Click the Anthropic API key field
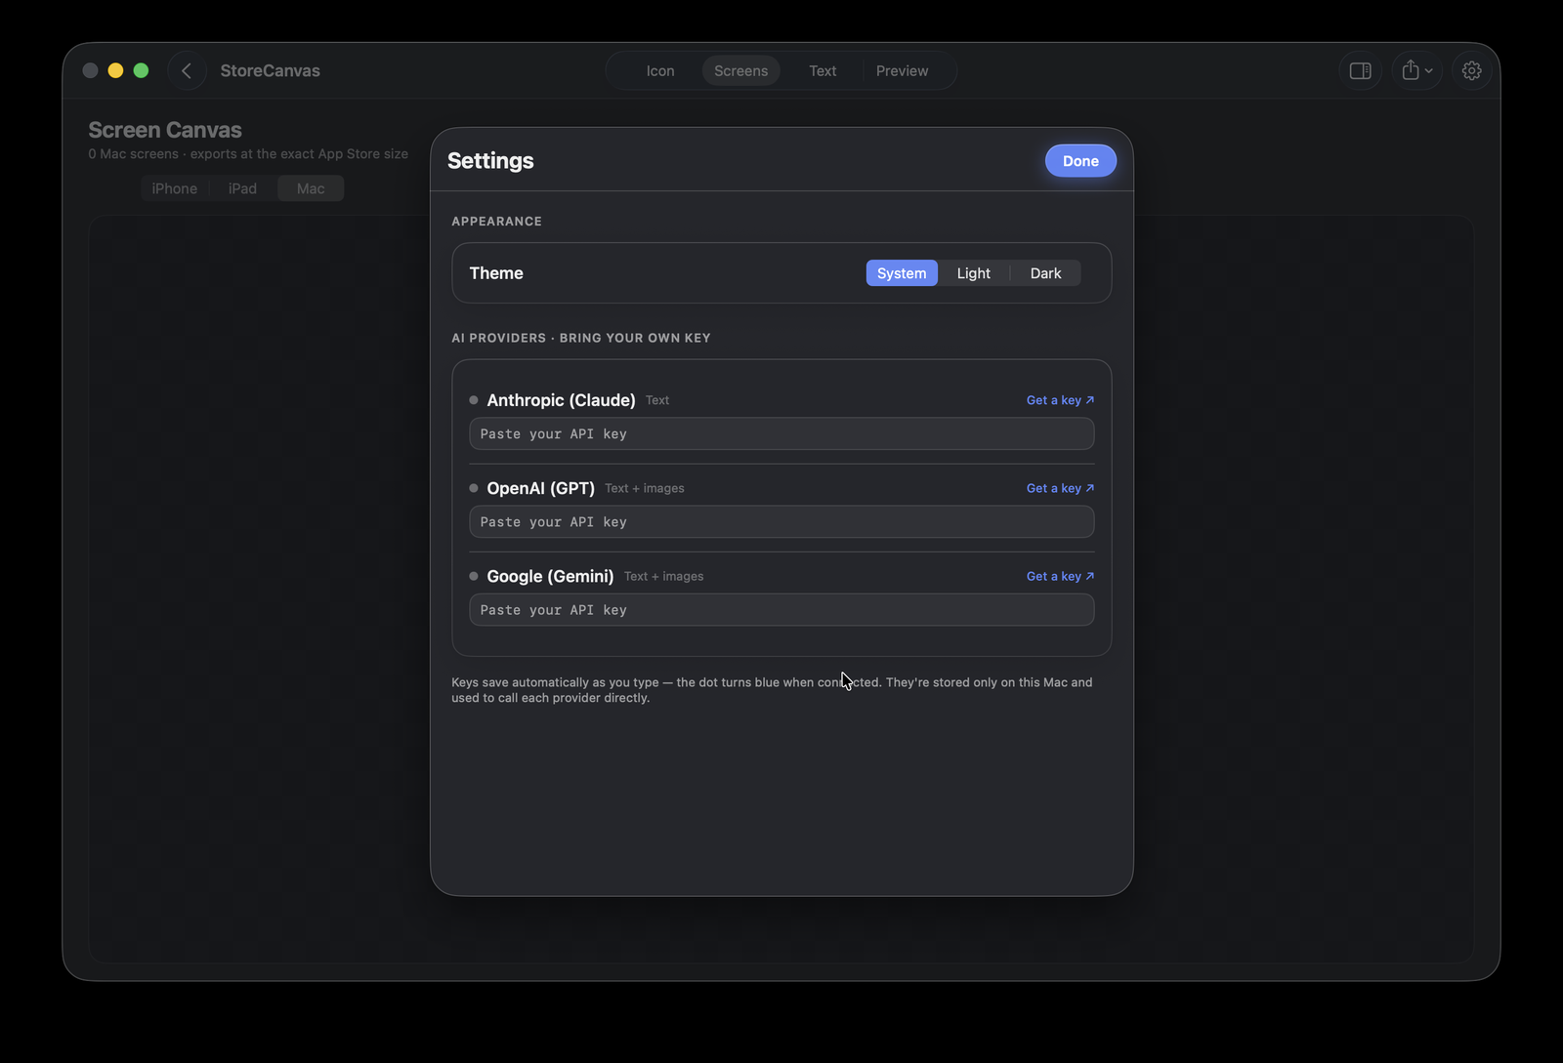This screenshot has width=1563, height=1063. [x=781, y=433]
